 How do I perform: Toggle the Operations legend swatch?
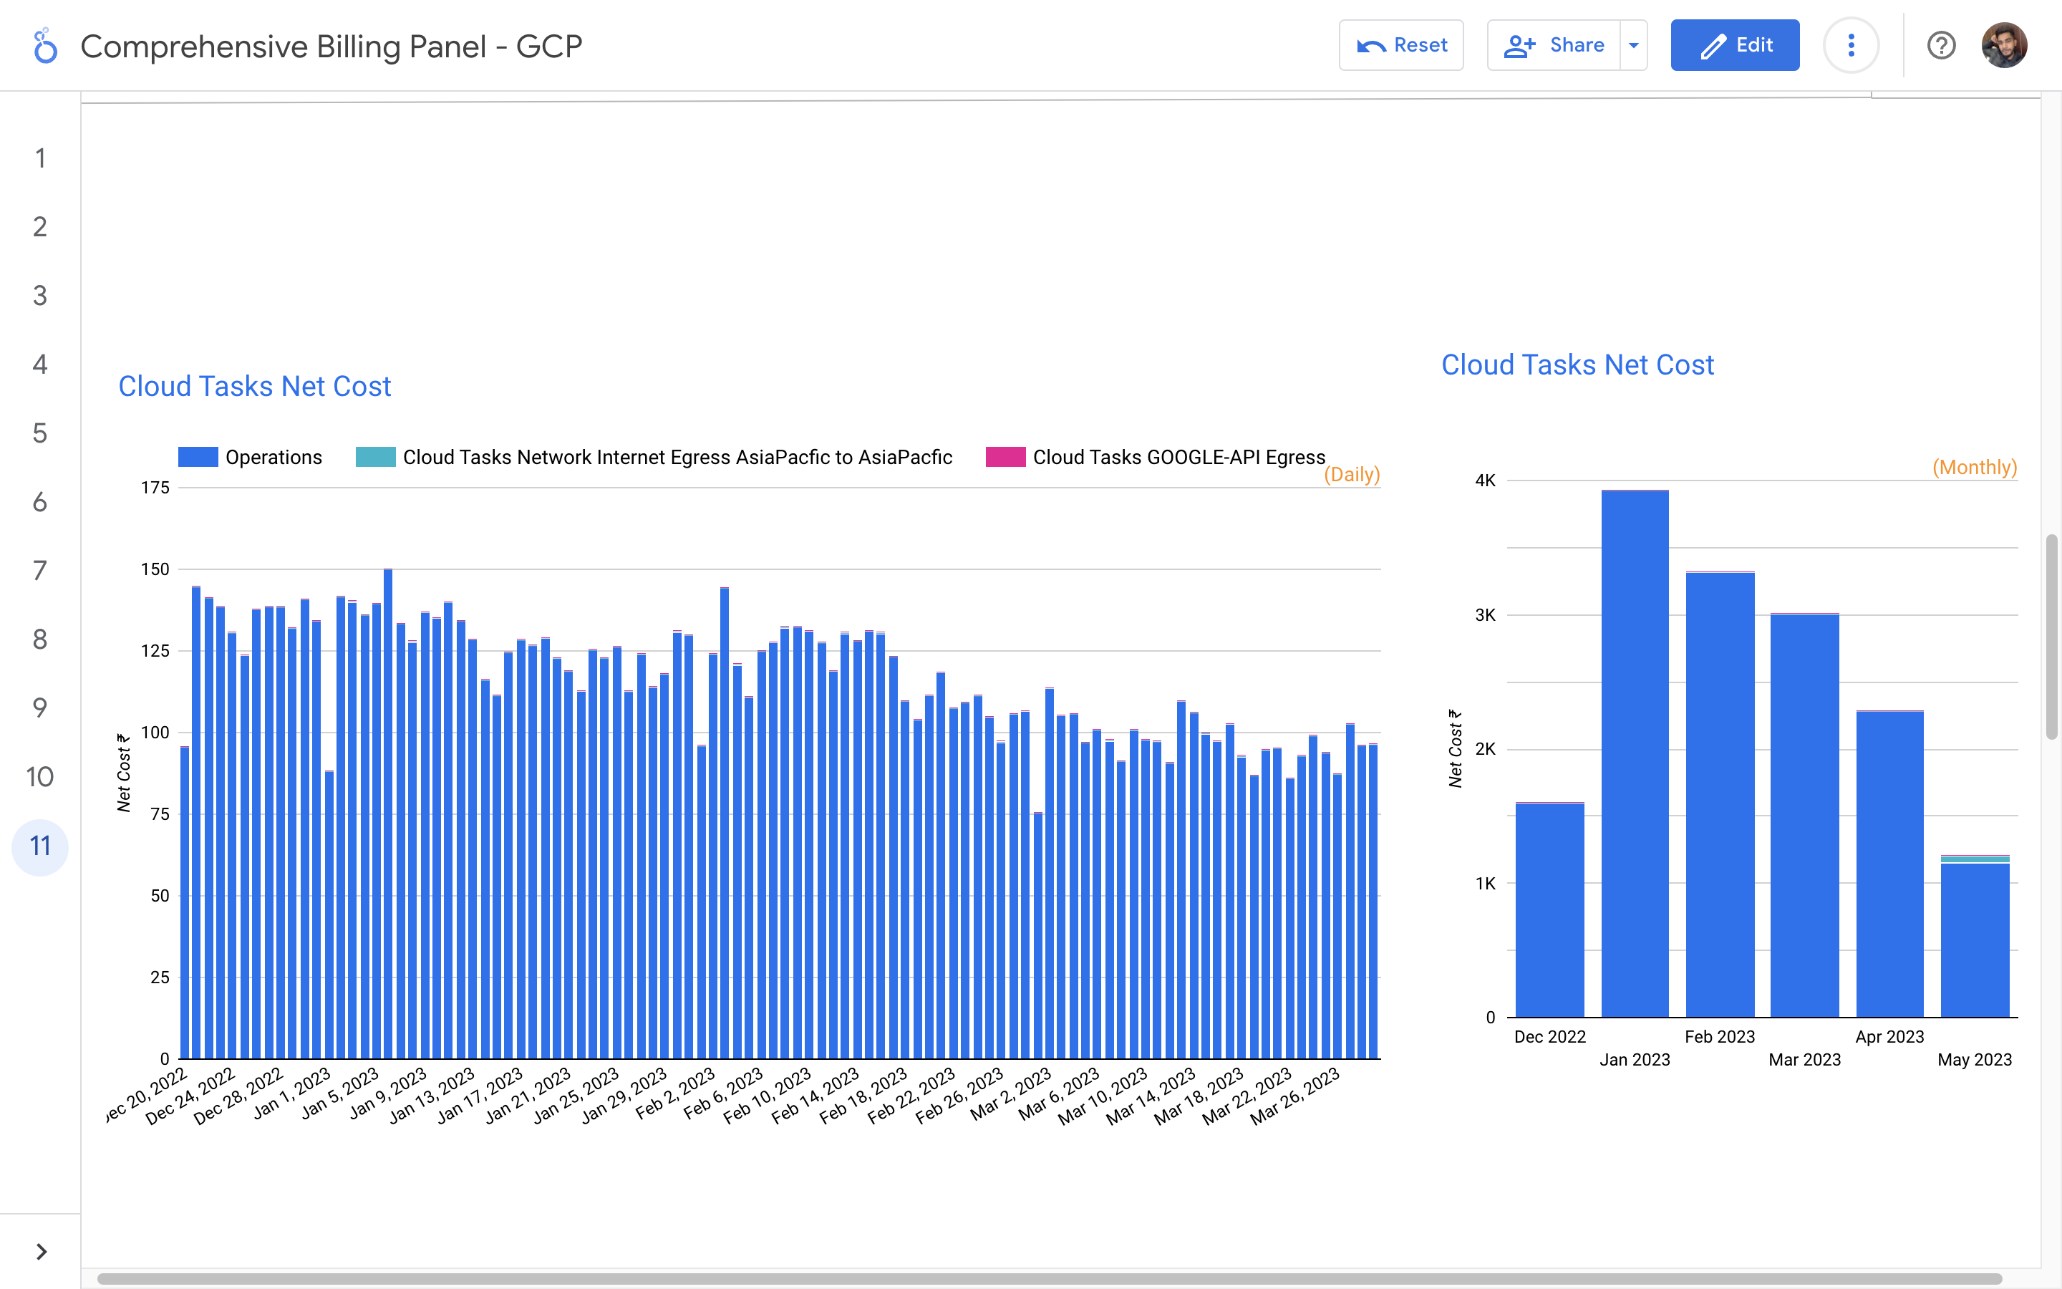pyautogui.click(x=198, y=457)
